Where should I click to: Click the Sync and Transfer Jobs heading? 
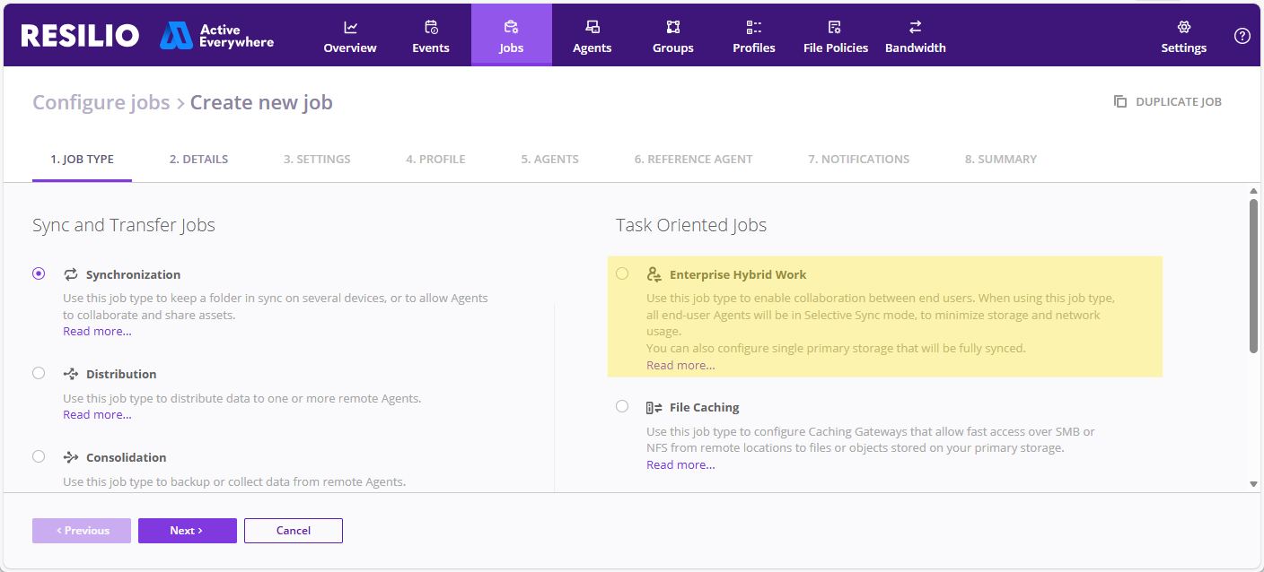click(124, 225)
